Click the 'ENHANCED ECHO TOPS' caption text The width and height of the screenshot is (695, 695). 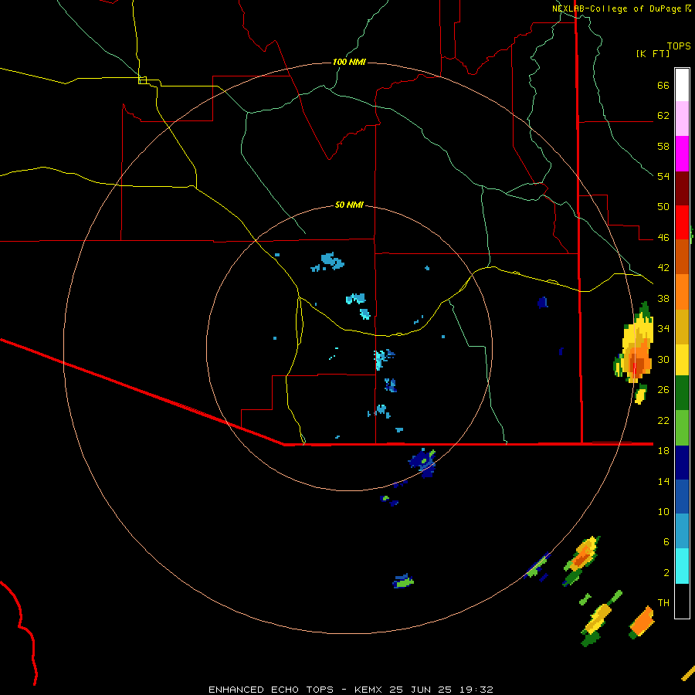pyautogui.click(x=271, y=690)
